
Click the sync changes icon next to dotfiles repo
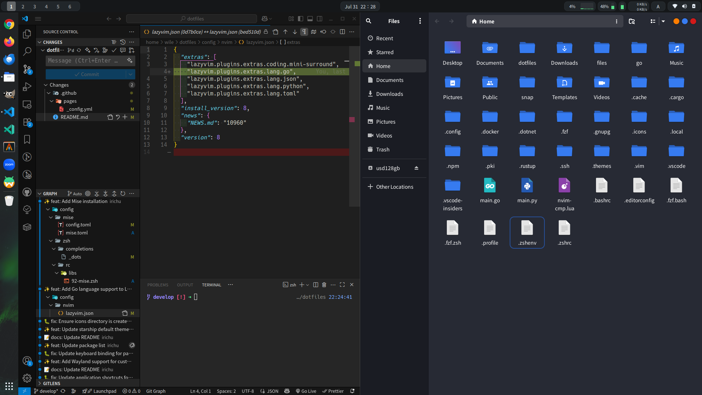(x=79, y=50)
